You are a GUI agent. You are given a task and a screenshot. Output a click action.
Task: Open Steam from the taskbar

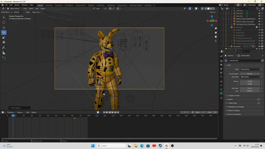(x=160, y=146)
